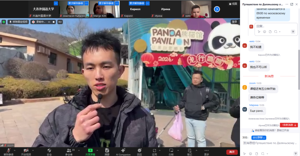300x156 pixels.
Task: Click the red 离开 leave meeting button
Action: [232, 152]
